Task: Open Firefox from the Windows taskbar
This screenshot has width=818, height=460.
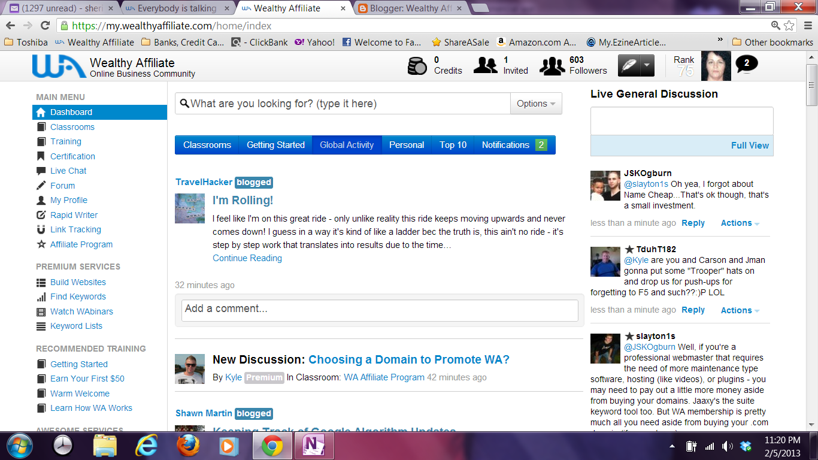Action: click(187, 446)
